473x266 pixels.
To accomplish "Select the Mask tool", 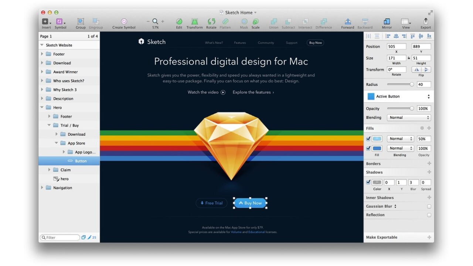I will pos(244,22).
